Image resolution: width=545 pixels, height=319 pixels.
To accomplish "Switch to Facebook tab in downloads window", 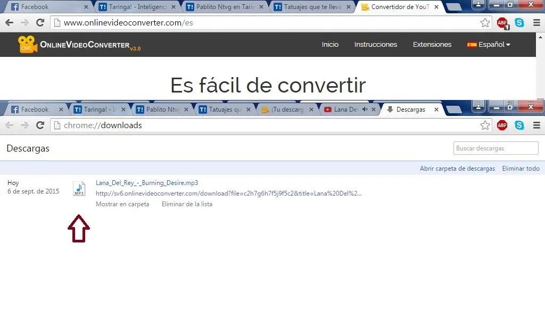I will [37, 110].
